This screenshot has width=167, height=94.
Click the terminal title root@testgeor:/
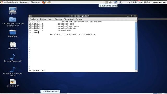click(x=79, y=16)
